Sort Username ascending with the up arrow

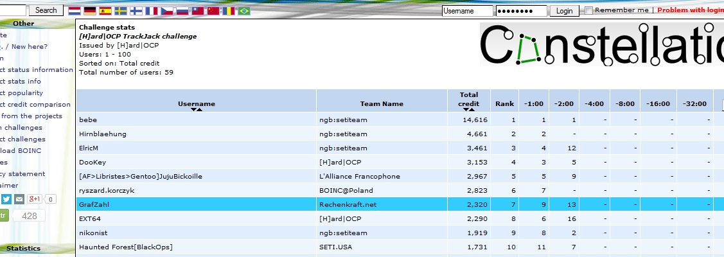click(199, 110)
